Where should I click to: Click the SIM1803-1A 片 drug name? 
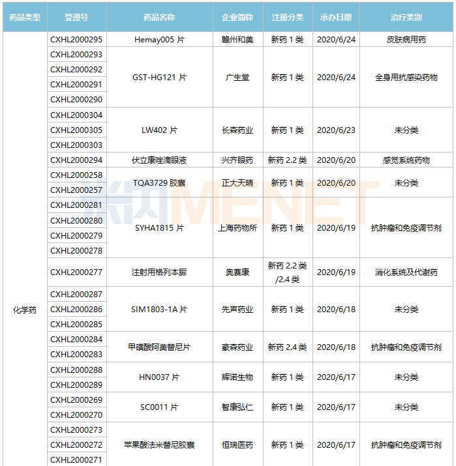point(159,310)
